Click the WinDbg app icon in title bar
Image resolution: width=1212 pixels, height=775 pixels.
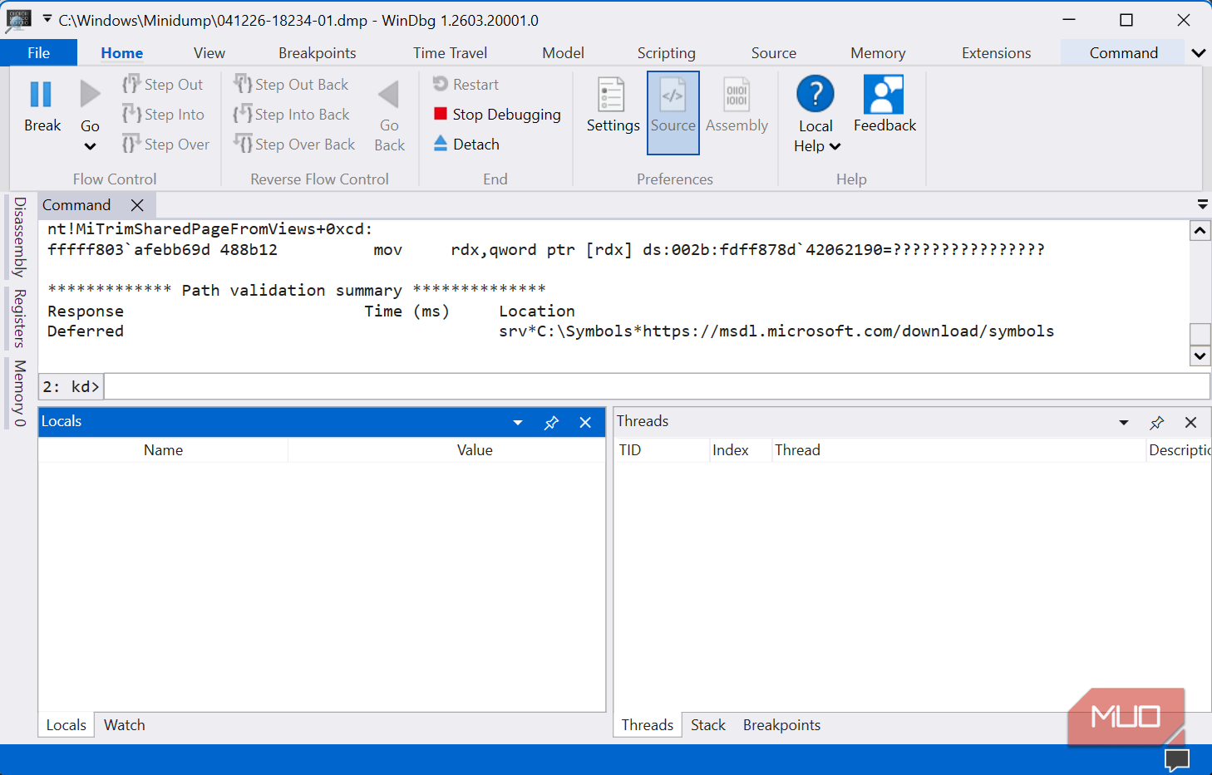[18, 20]
